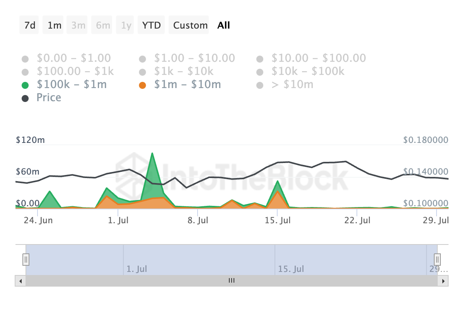Screen dimensions: 464x309
Task: Enable the $1k - $10k series
Action: (x=184, y=71)
